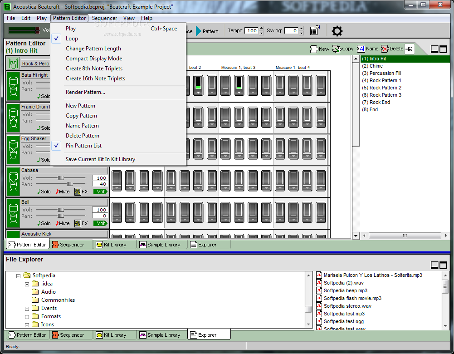Increase the Tempo value with up arrow

261,29
